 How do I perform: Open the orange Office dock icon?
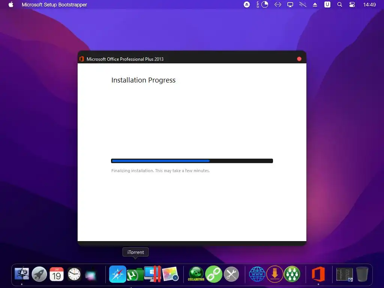click(x=318, y=274)
